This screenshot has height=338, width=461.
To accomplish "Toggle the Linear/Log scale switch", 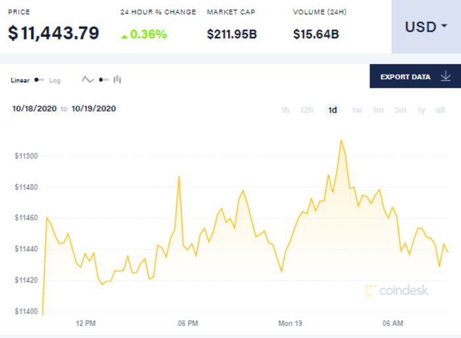I will (x=40, y=80).
